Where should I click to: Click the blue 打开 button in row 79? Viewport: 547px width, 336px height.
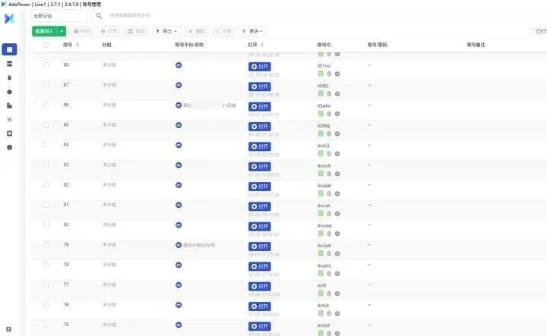pyautogui.click(x=260, y=247)
